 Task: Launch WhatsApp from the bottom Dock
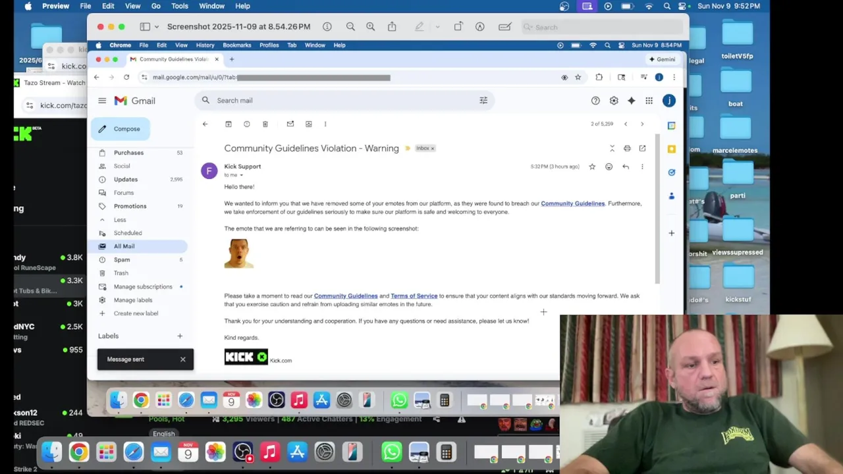[391, 452]
